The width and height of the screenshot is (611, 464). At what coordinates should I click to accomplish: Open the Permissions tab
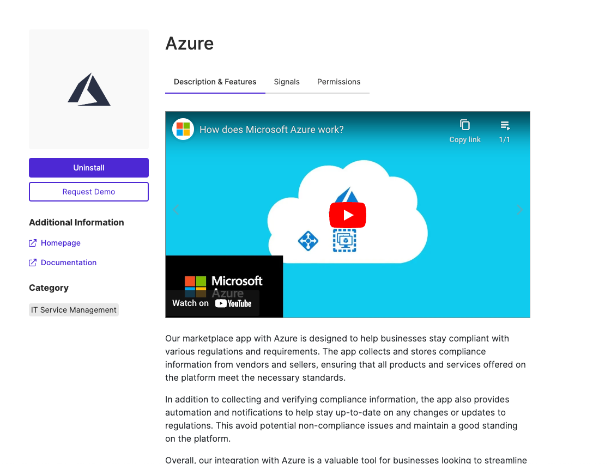pyautogui.click(x=338, y=82)
